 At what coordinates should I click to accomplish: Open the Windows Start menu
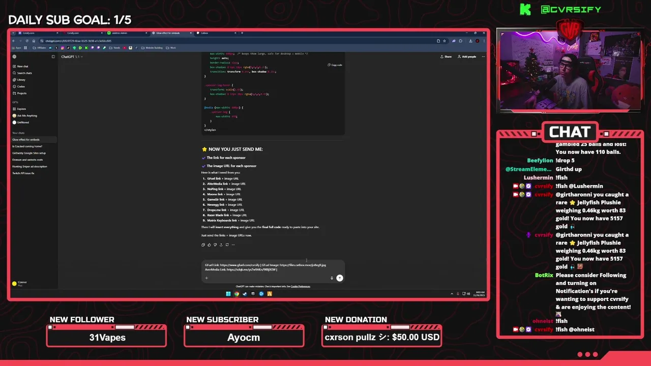click(228, 294)
